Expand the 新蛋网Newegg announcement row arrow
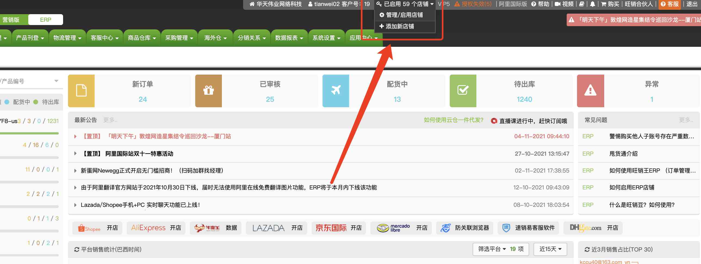 pos(75,171)
